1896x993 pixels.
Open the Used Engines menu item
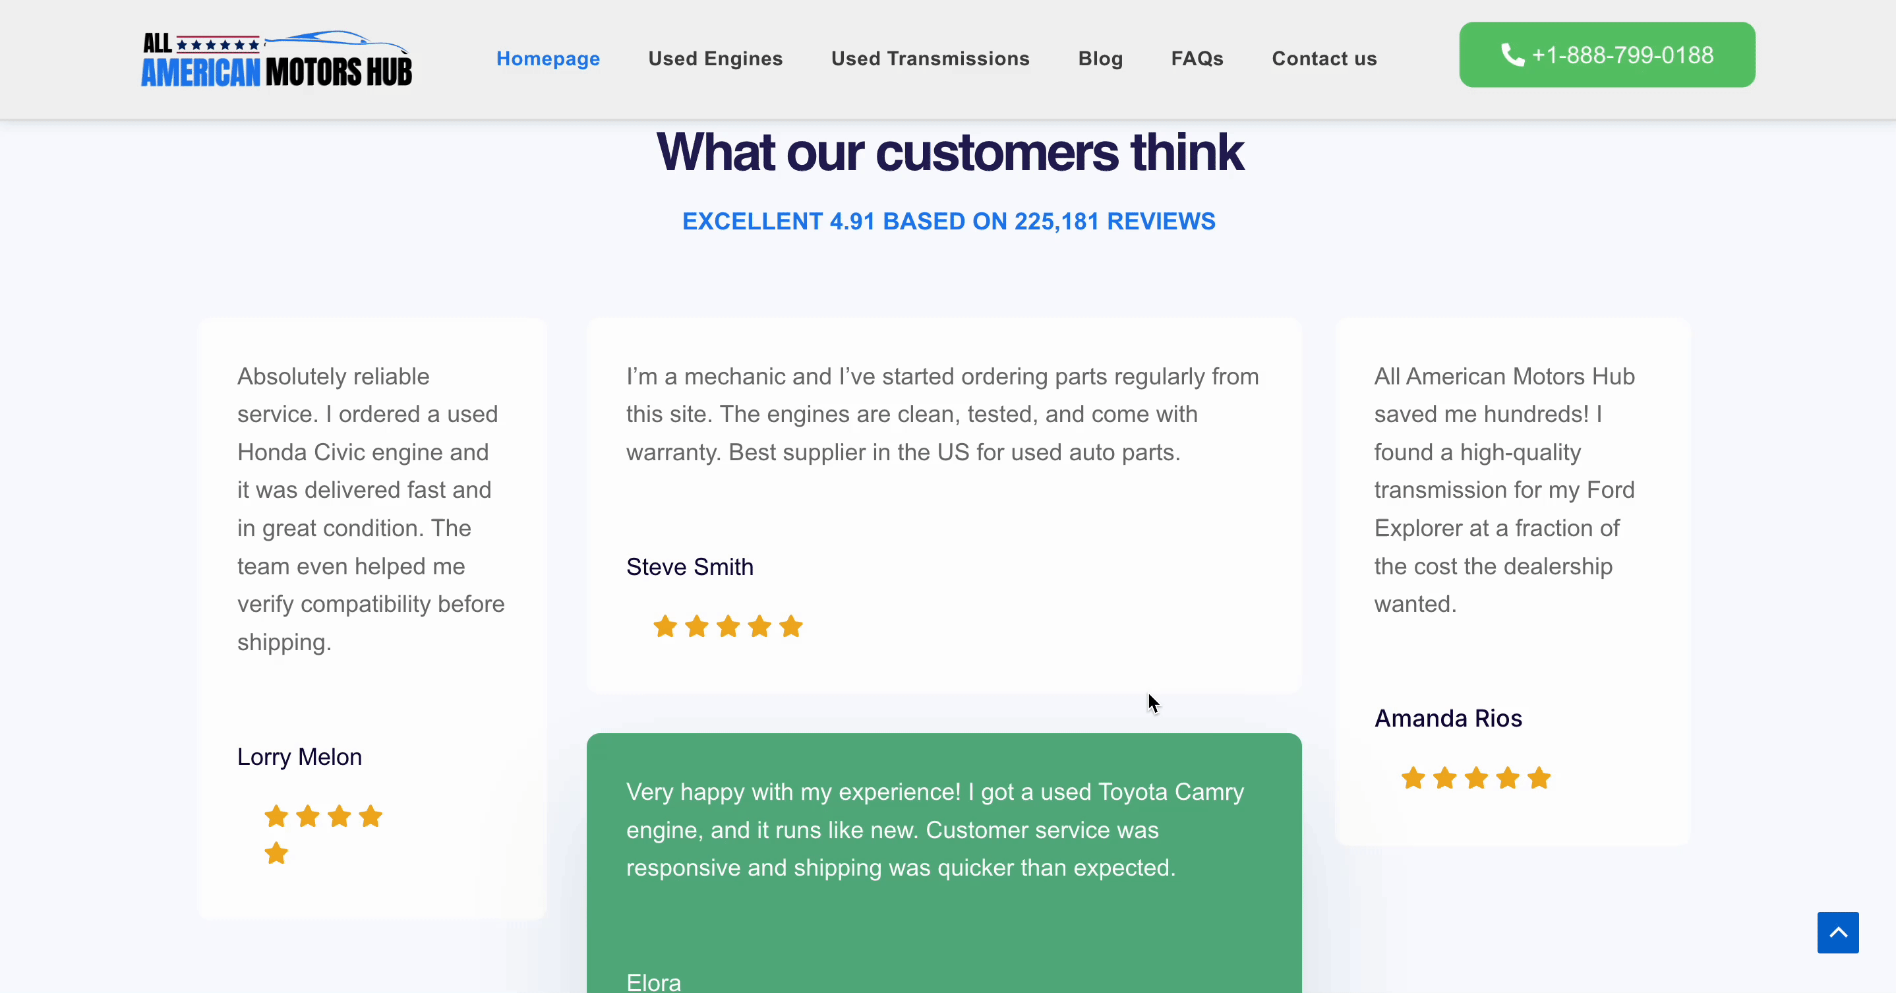pos(715,59)
